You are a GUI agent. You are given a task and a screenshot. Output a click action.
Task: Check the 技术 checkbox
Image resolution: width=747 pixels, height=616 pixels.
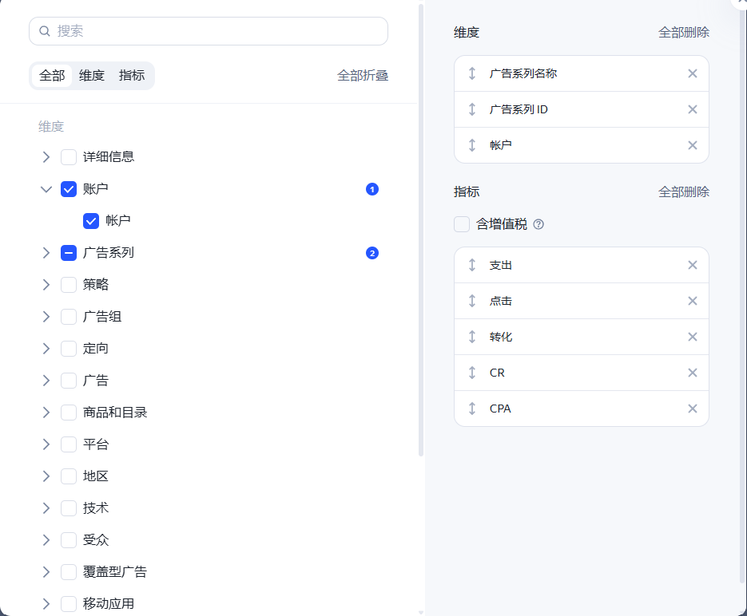pos(69,508)
